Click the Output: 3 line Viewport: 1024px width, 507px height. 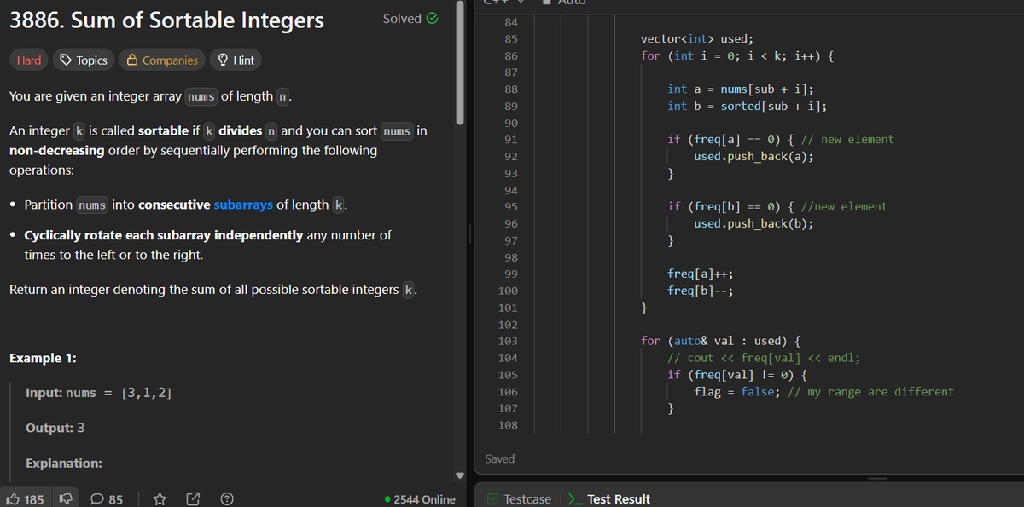(55, 428)
